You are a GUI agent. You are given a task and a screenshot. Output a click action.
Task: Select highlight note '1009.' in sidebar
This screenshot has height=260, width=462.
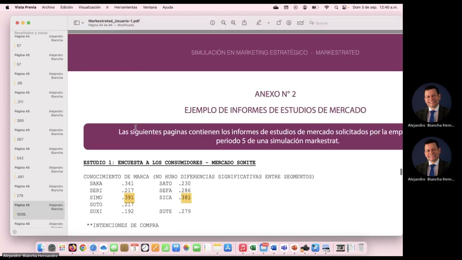pos(39,210)
